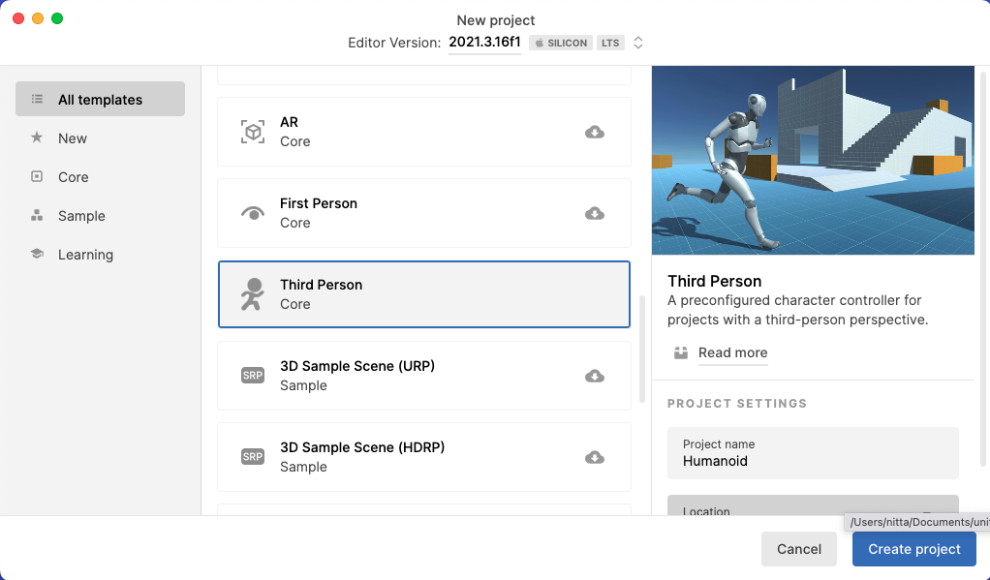This screenshot has width=990, height=580.
Task: Open the Learning templates category
Action: [85, 255]
